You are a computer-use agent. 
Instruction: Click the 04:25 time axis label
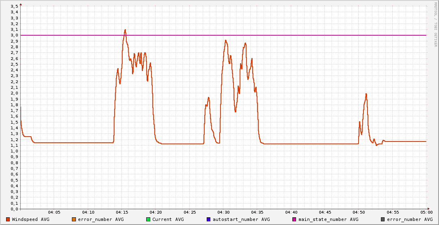pos(190,212)
